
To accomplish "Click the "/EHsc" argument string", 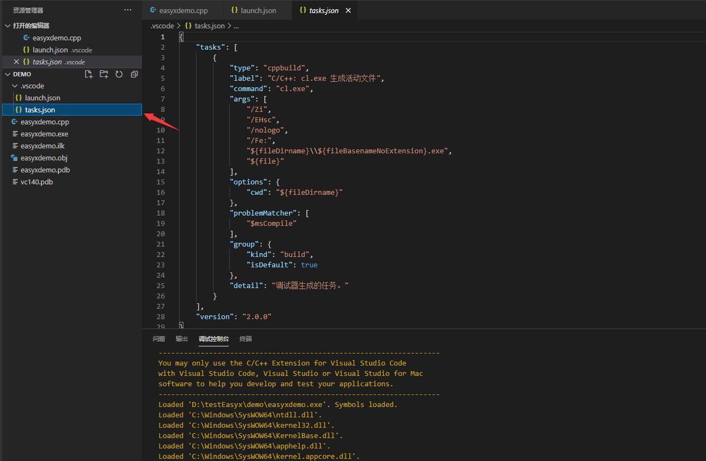I will click(261, 119).
